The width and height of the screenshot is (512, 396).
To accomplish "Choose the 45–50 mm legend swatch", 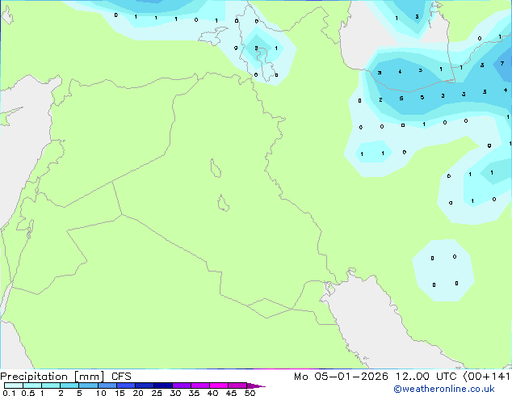I will (237, 385).
